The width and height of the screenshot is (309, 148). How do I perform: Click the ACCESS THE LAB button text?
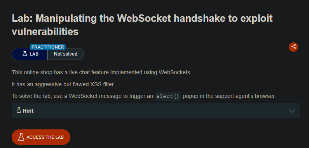[45, 137]
